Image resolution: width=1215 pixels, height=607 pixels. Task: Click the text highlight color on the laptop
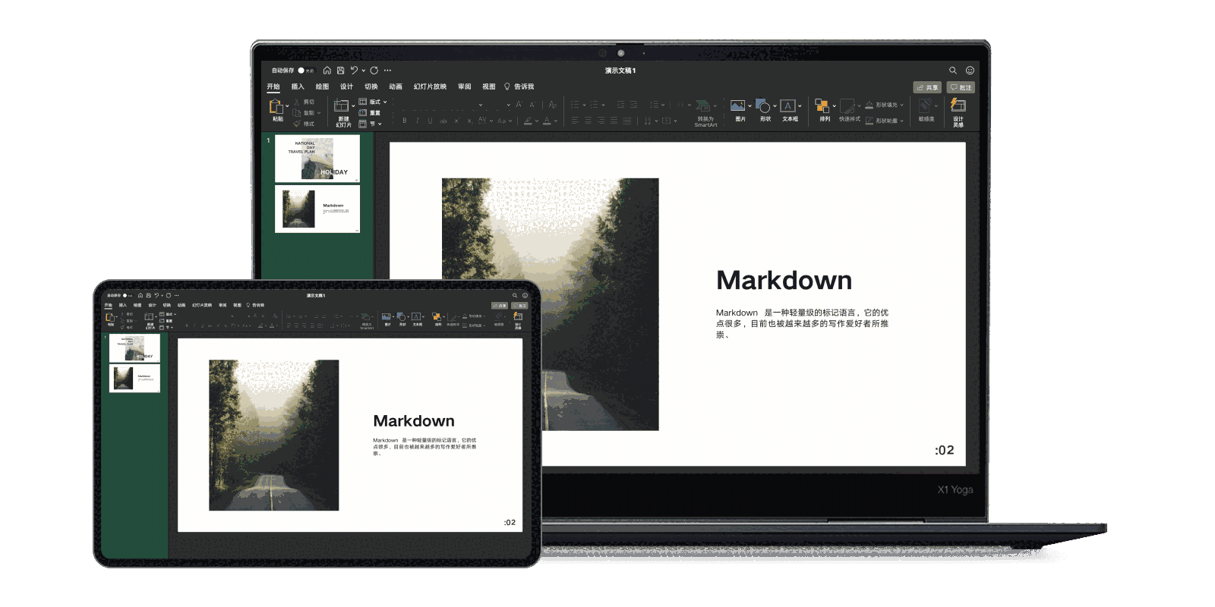pyautogui.click(x=529, y=121)
